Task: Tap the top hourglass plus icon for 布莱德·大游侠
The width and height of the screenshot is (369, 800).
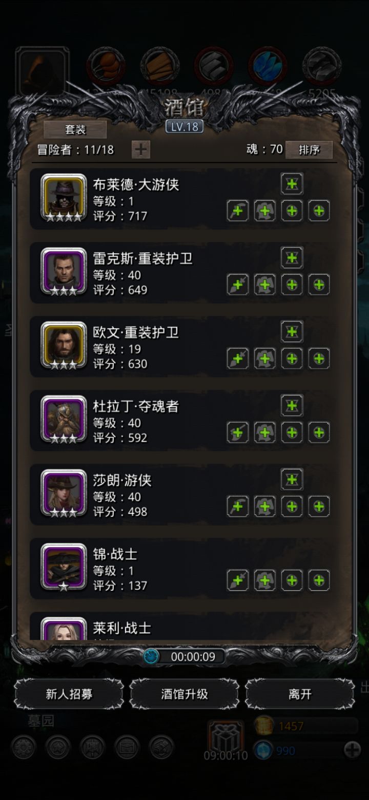Action: pyautogui.click(x=292, y=184)
